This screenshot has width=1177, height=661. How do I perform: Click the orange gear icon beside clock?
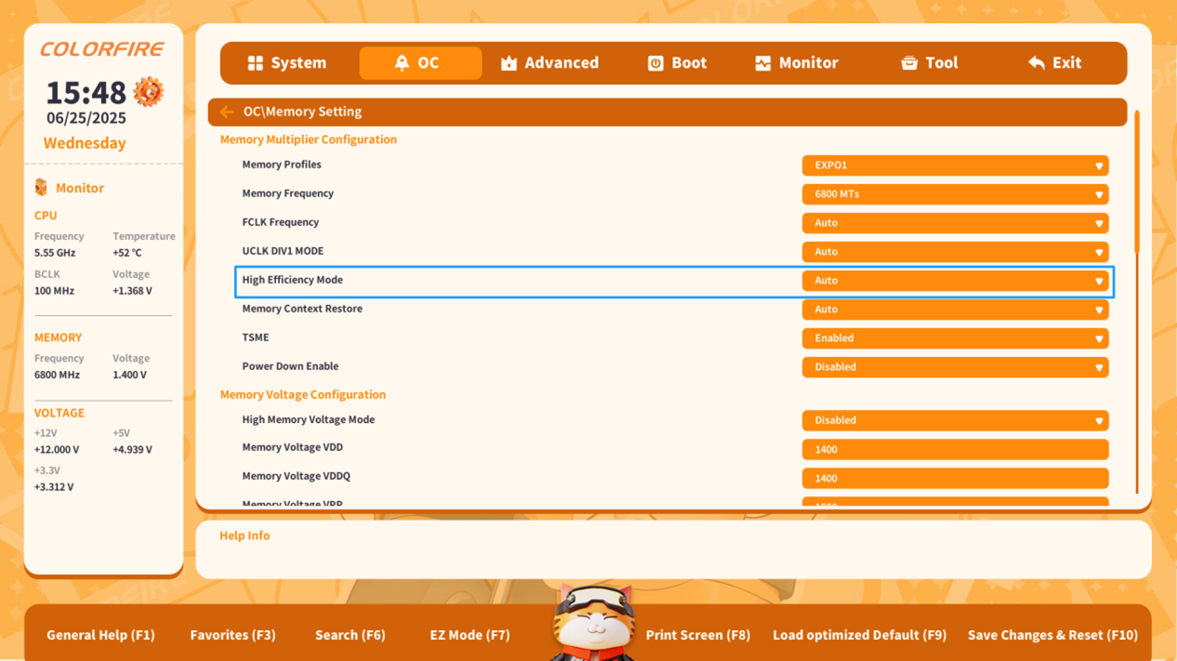149,92
